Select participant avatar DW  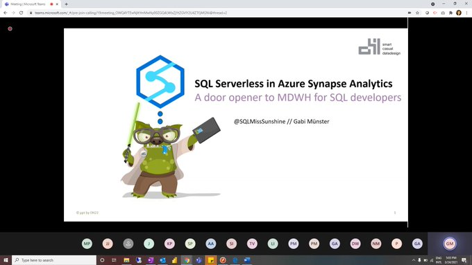[355, 244]
